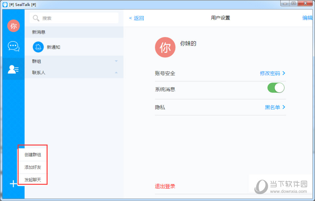Click the 隐私 label

click(x=160, y=107)
